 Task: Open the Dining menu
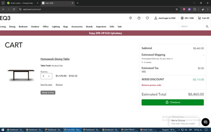[12, 27]
